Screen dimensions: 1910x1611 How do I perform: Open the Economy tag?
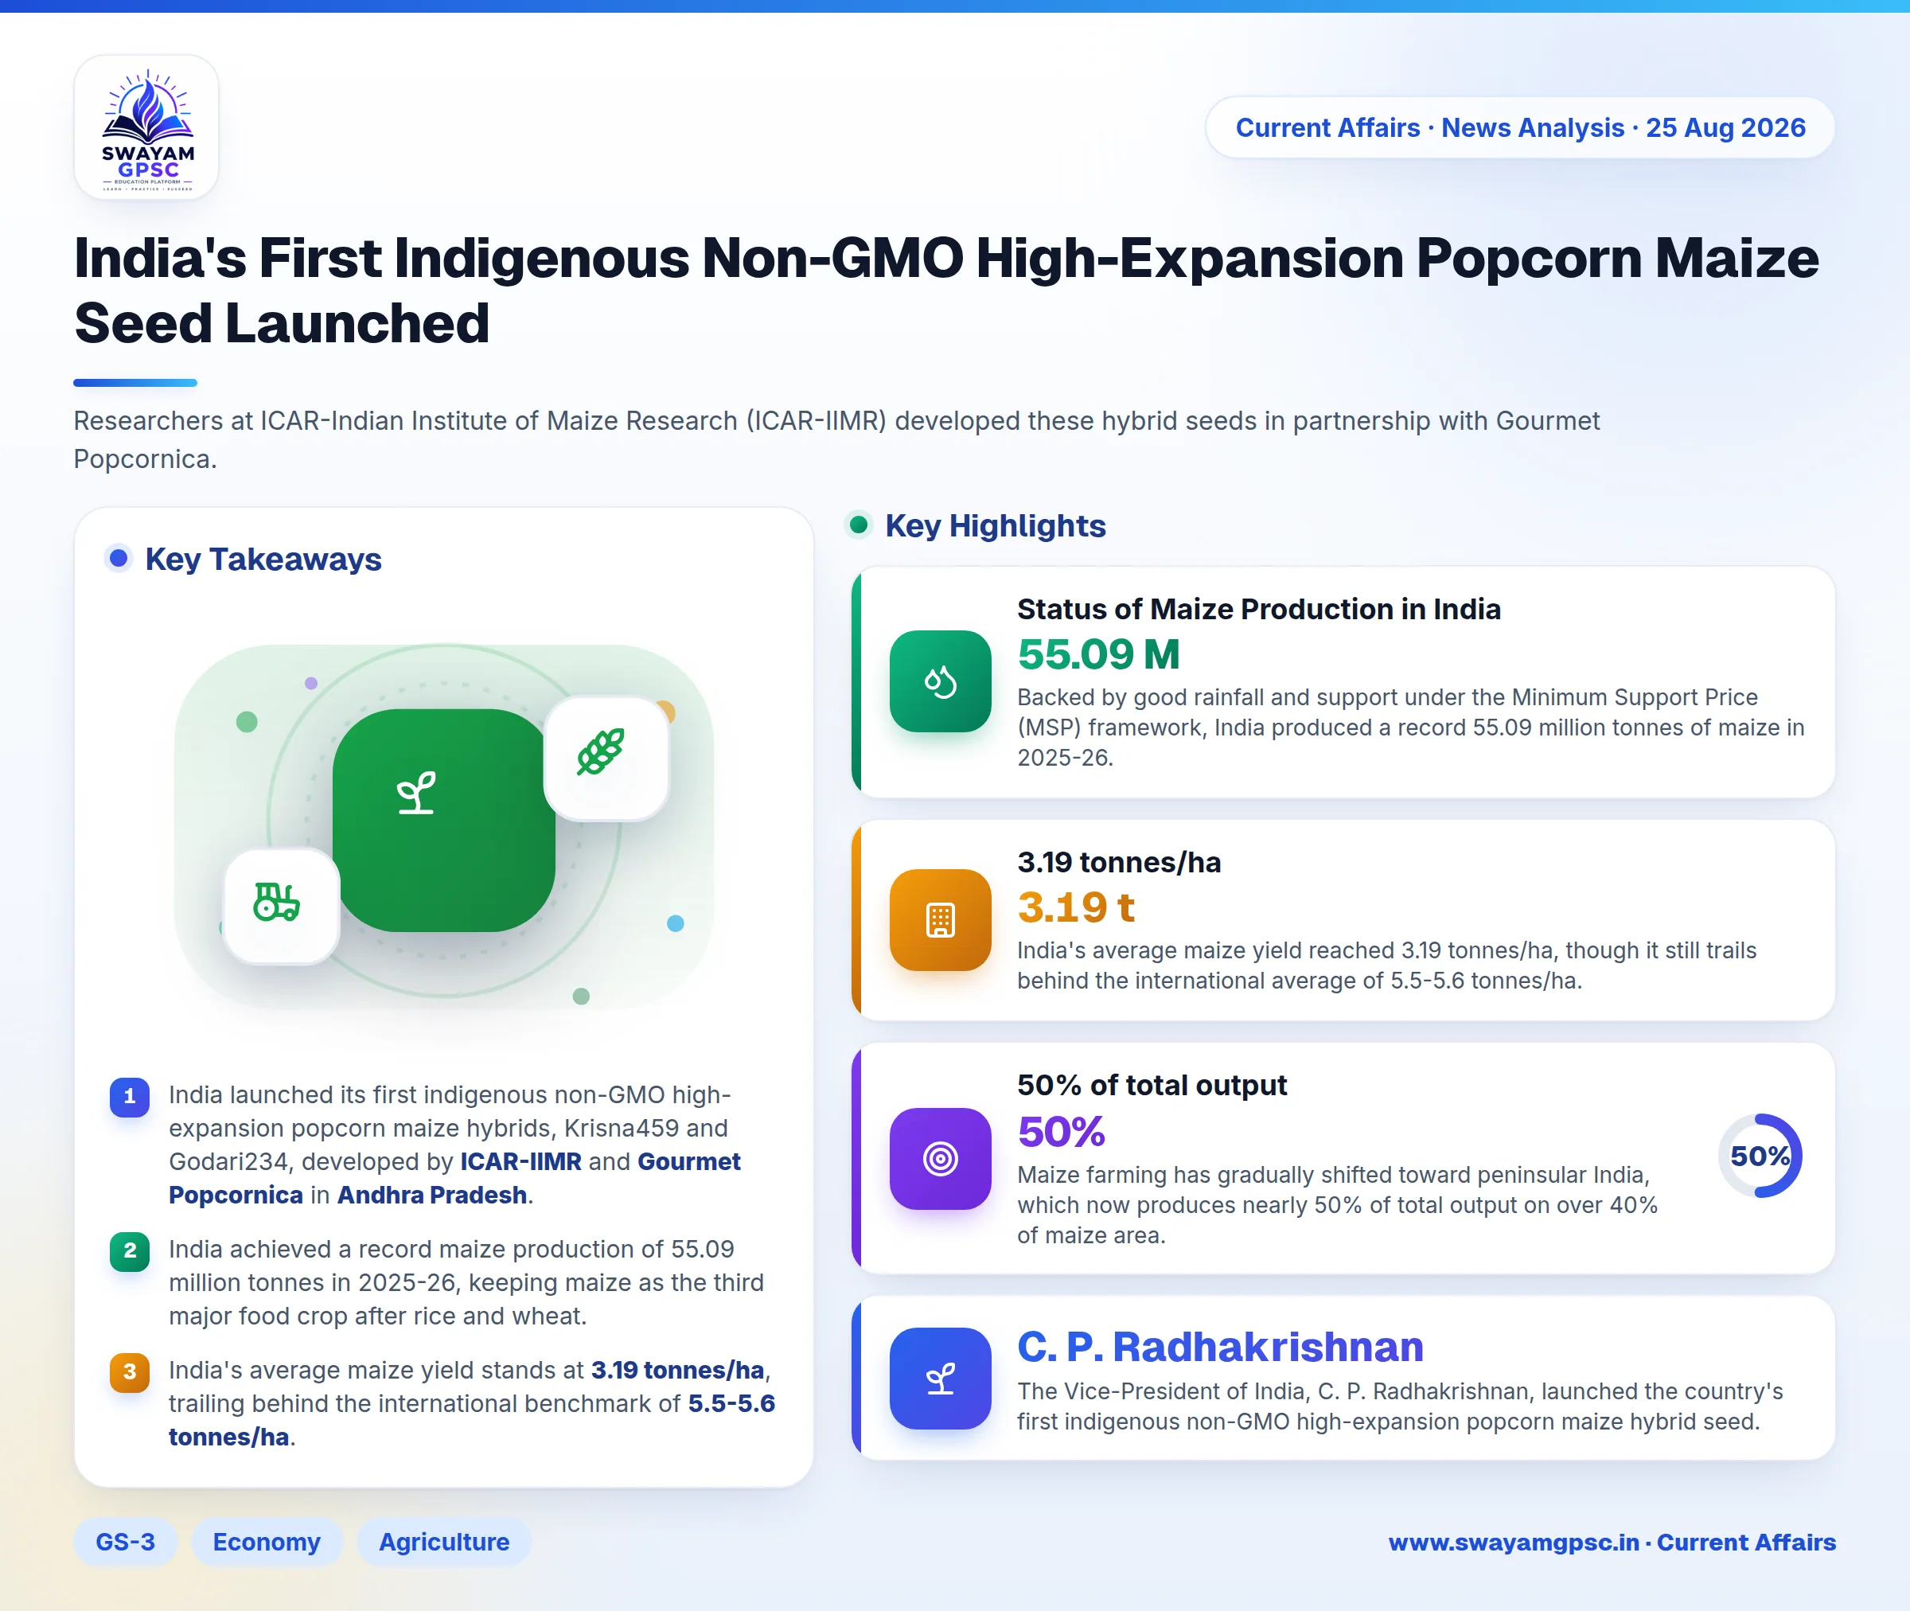click(267, 1542)
